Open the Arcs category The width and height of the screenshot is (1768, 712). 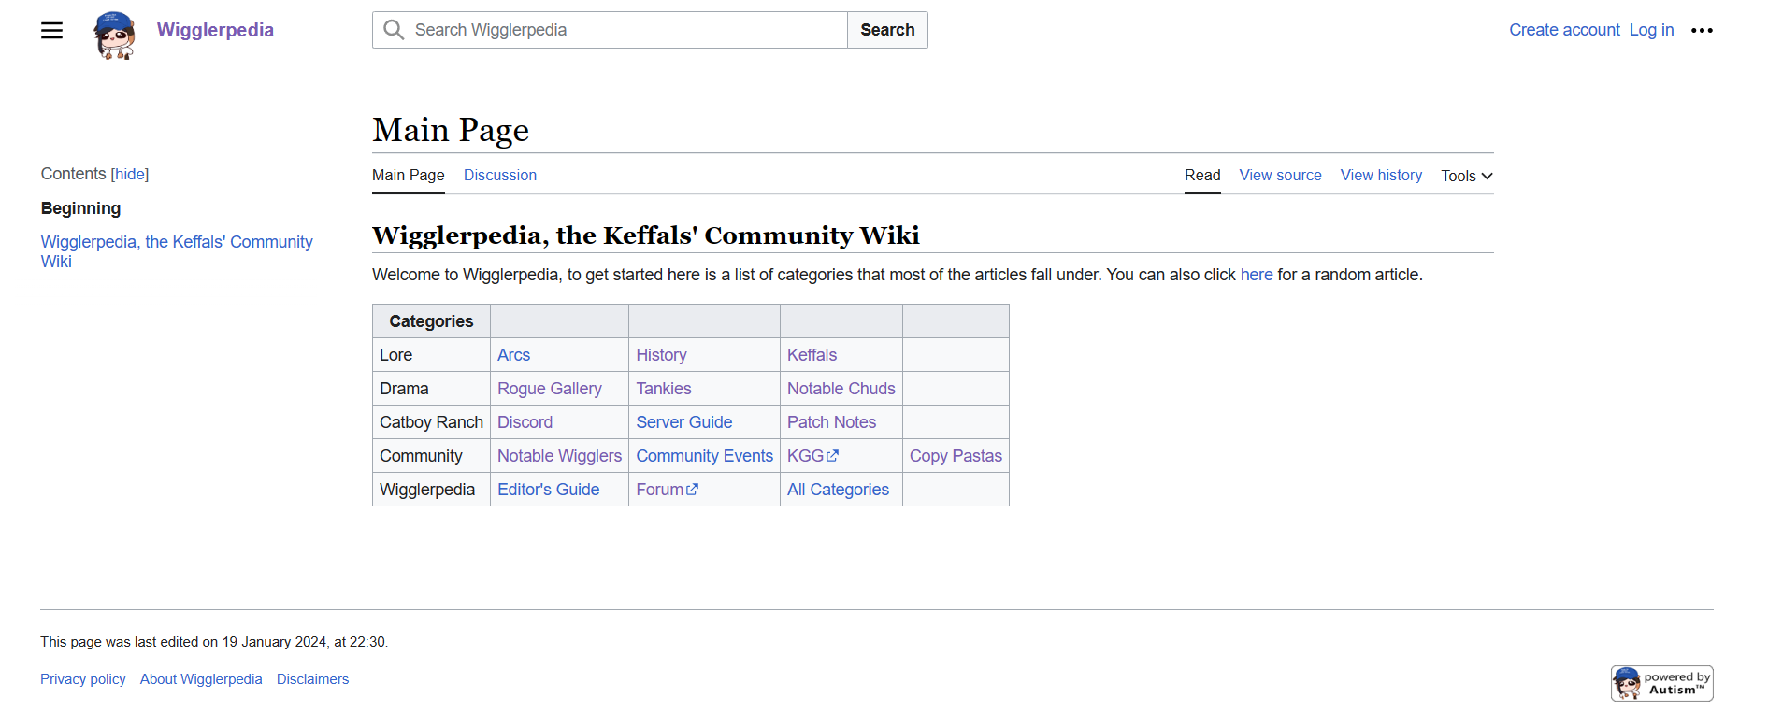[x=513, y=355]
